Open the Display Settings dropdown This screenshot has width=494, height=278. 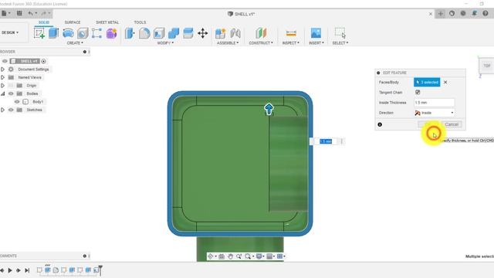(260, 256)
